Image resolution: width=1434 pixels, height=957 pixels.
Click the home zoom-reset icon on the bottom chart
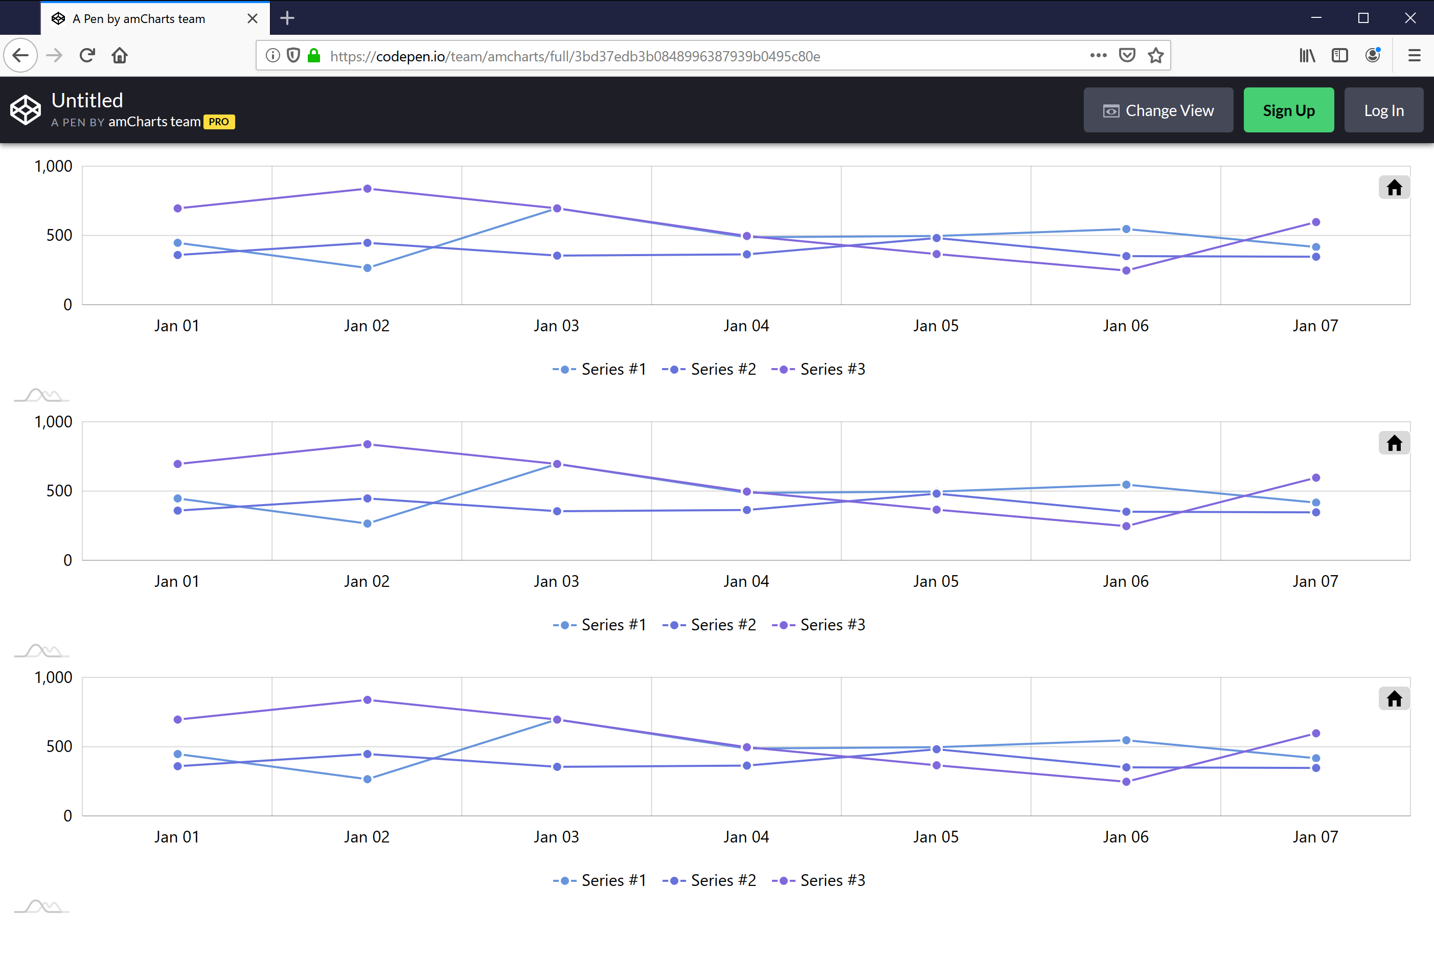point(1394,698)
